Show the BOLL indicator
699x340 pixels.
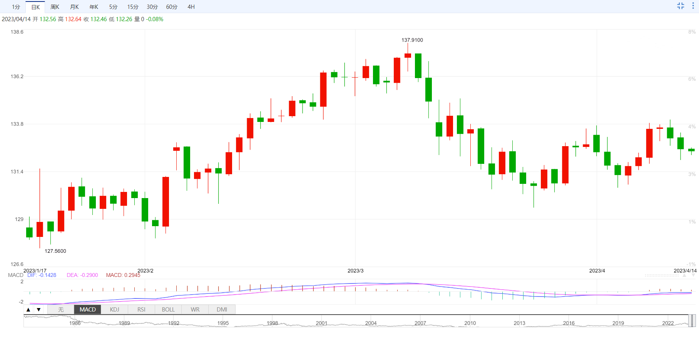coord(168,310)
